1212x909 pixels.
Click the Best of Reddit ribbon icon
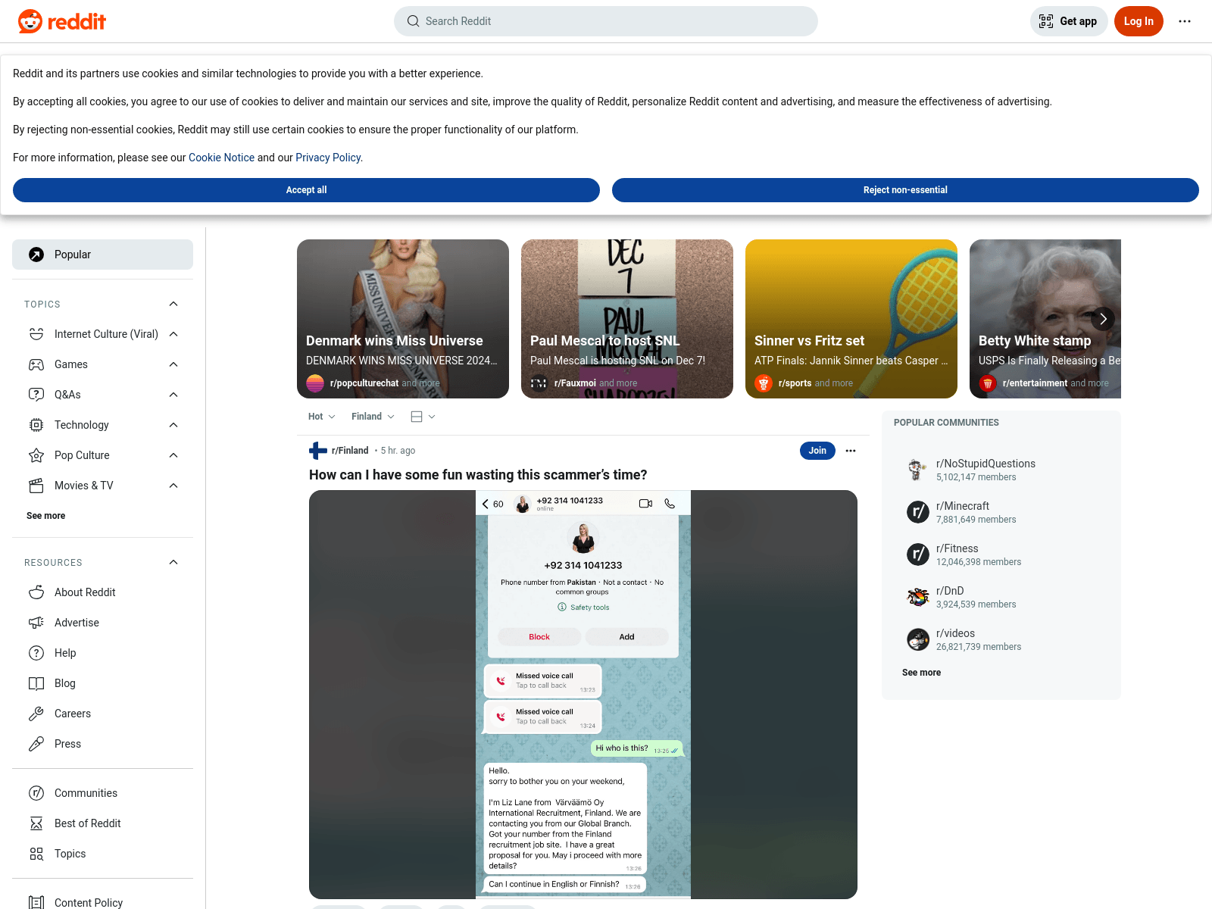[36, 823]
